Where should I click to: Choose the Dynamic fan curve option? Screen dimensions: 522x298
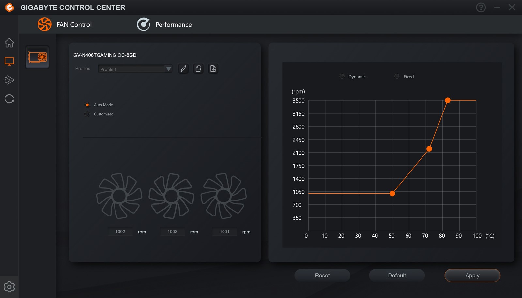coord(342,76)
